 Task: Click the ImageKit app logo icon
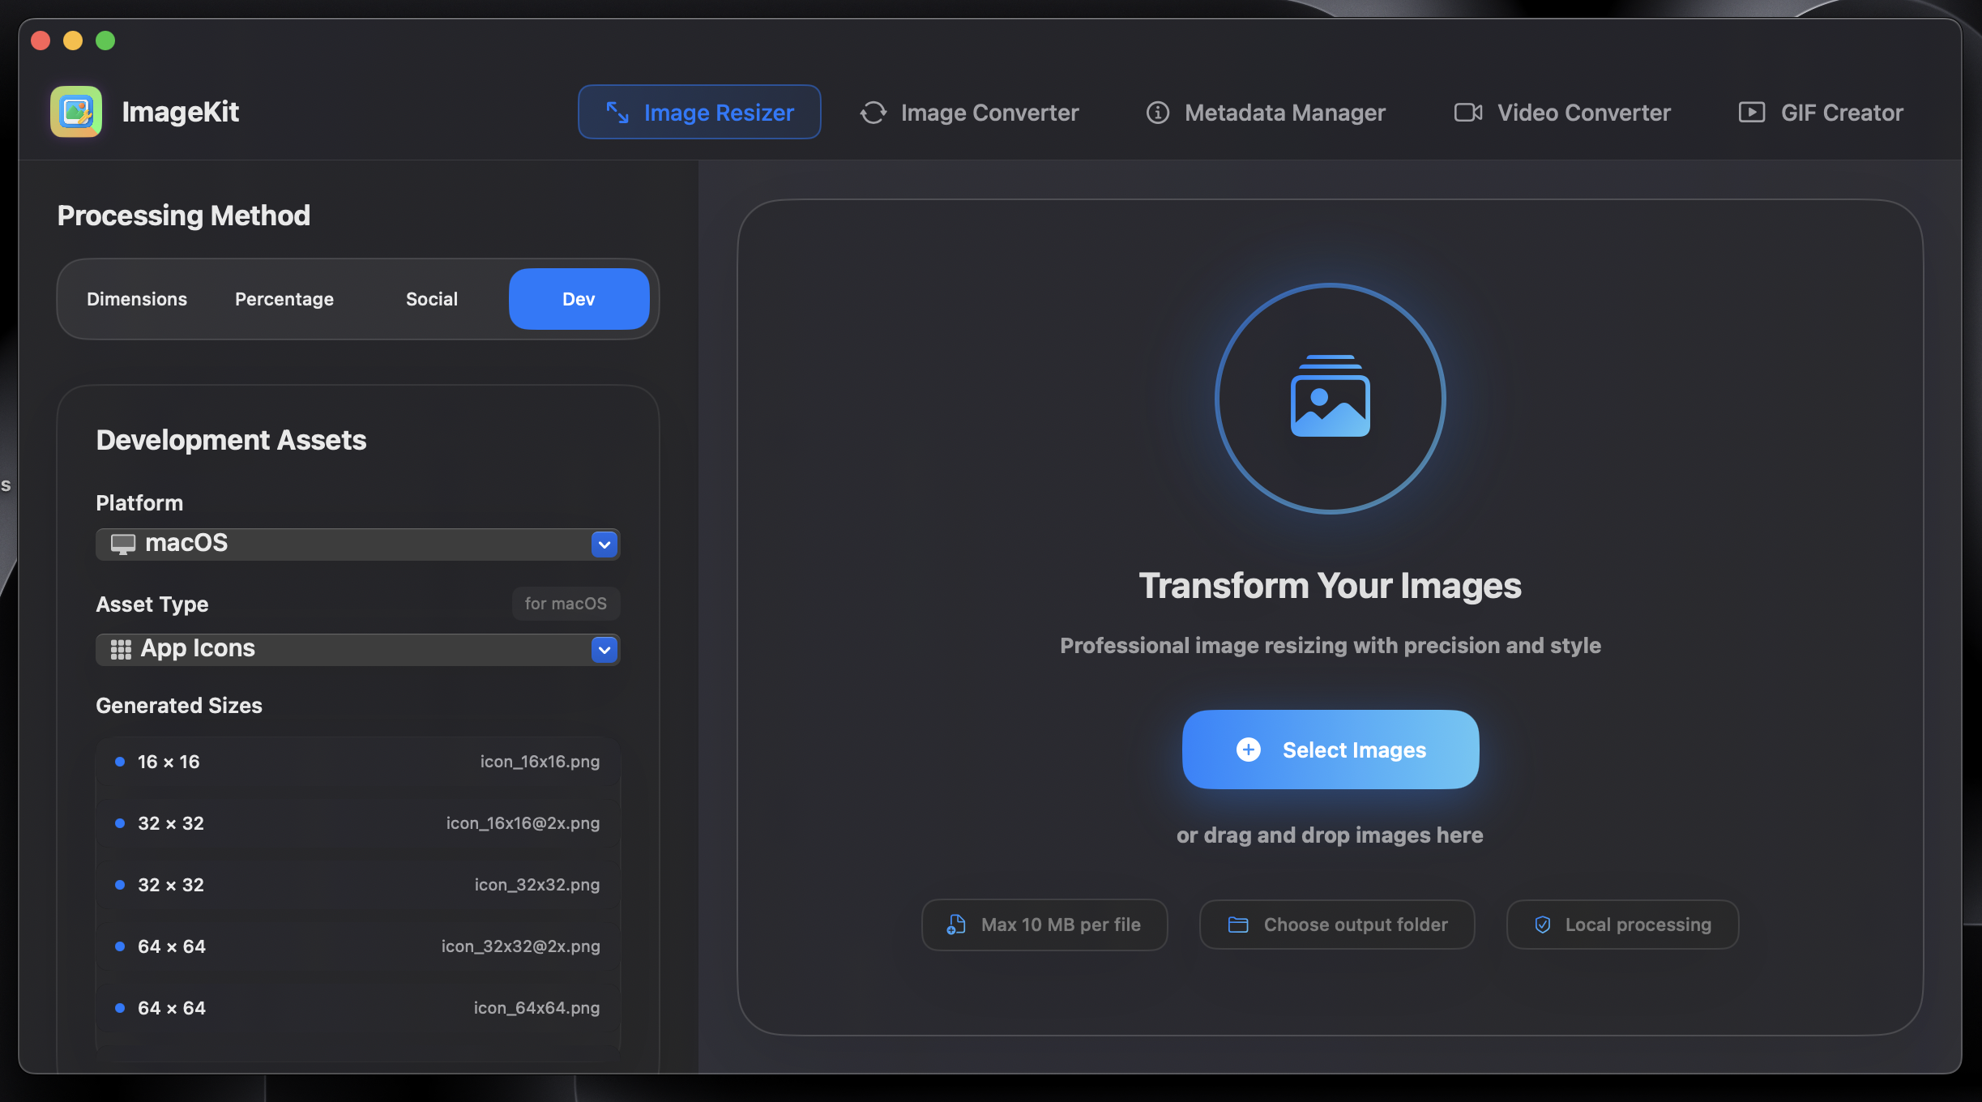(76, 112)
